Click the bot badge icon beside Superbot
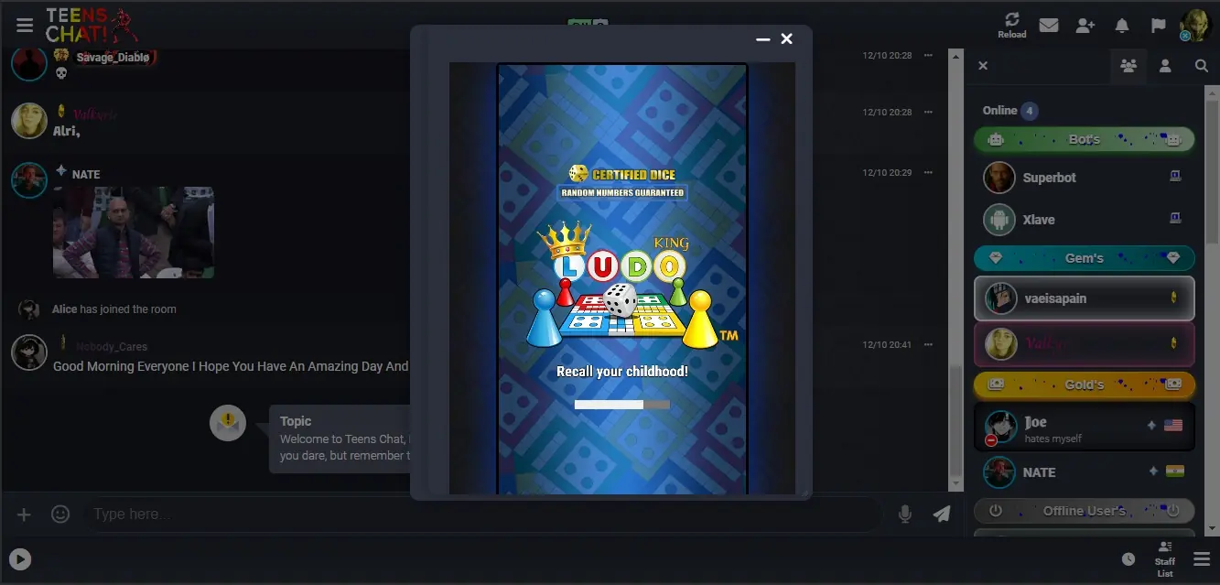The image size is (1220, 585). 1176,177
